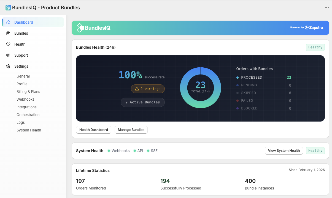The image size is (332, 198).
Task: Click the Healthy badge on Bundles Health card
Action: pos(315,47)
